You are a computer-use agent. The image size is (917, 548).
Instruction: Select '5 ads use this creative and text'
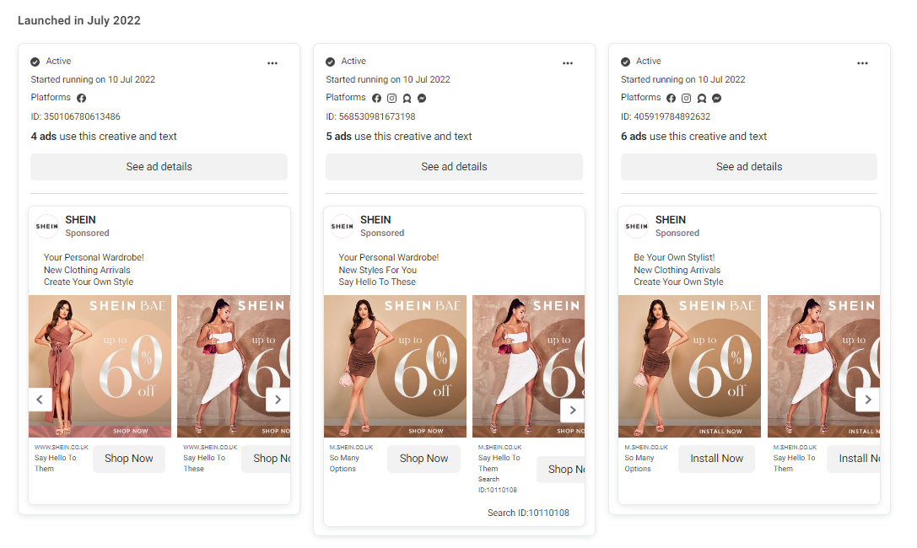pyautogui.click(x=399, y=136)
